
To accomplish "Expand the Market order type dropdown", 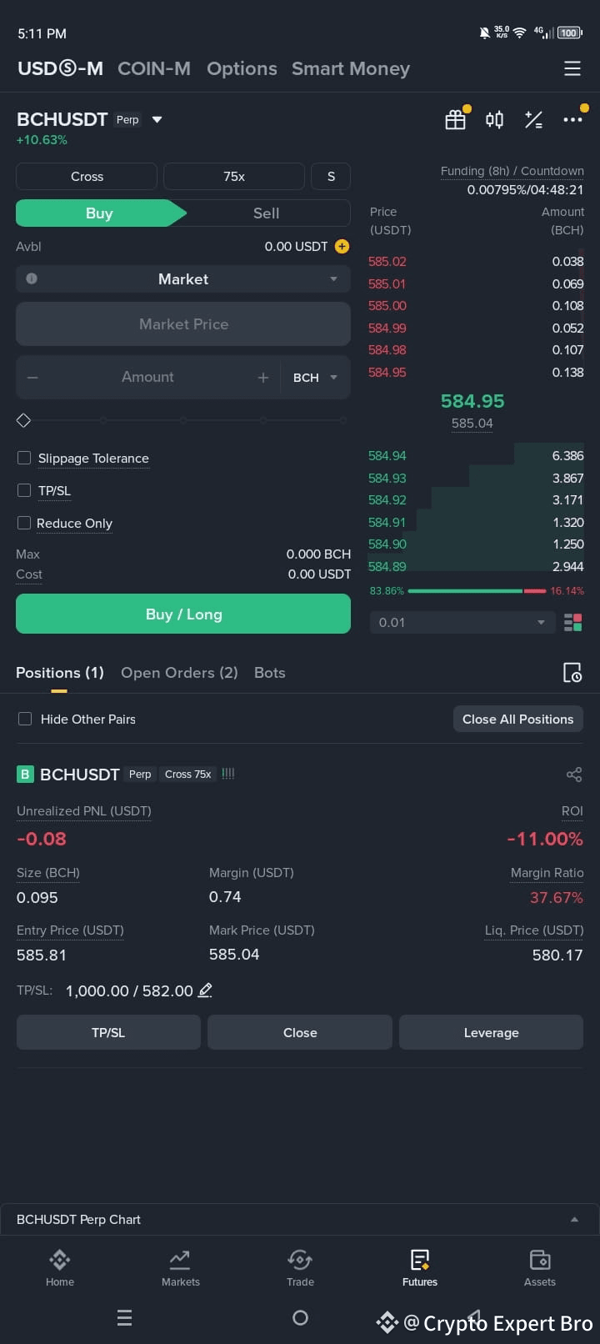I will (x=183, y=279).
